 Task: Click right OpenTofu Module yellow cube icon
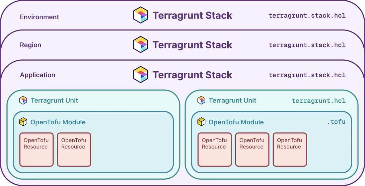click(x=201, y=122)
